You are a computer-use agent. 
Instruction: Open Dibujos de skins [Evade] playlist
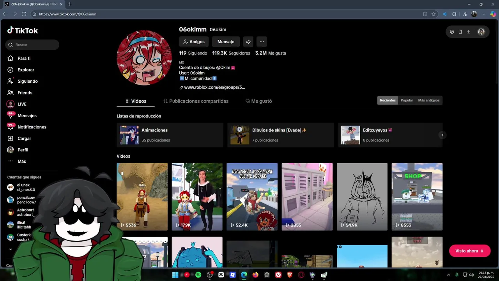pyautogui.click(x=281, y=135)
